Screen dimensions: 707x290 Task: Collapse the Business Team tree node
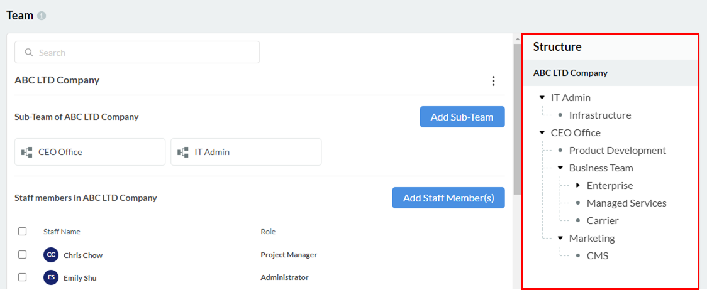coord(560,168)
